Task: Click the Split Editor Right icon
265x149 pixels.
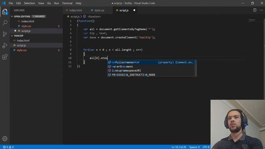Action: (255, 10)
